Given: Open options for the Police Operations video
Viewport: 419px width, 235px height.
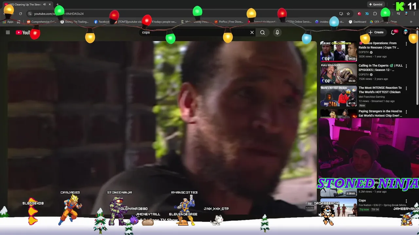Looking at the screenshot, I should coord(406,43).
